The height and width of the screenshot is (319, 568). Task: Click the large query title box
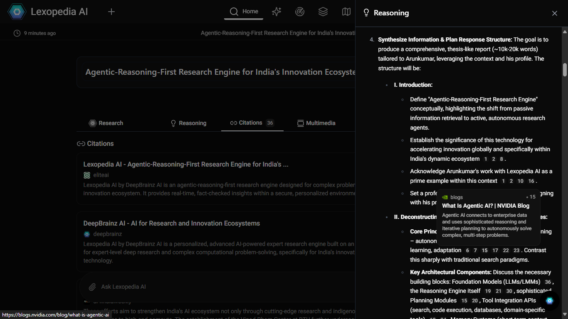tap(216, 72)
